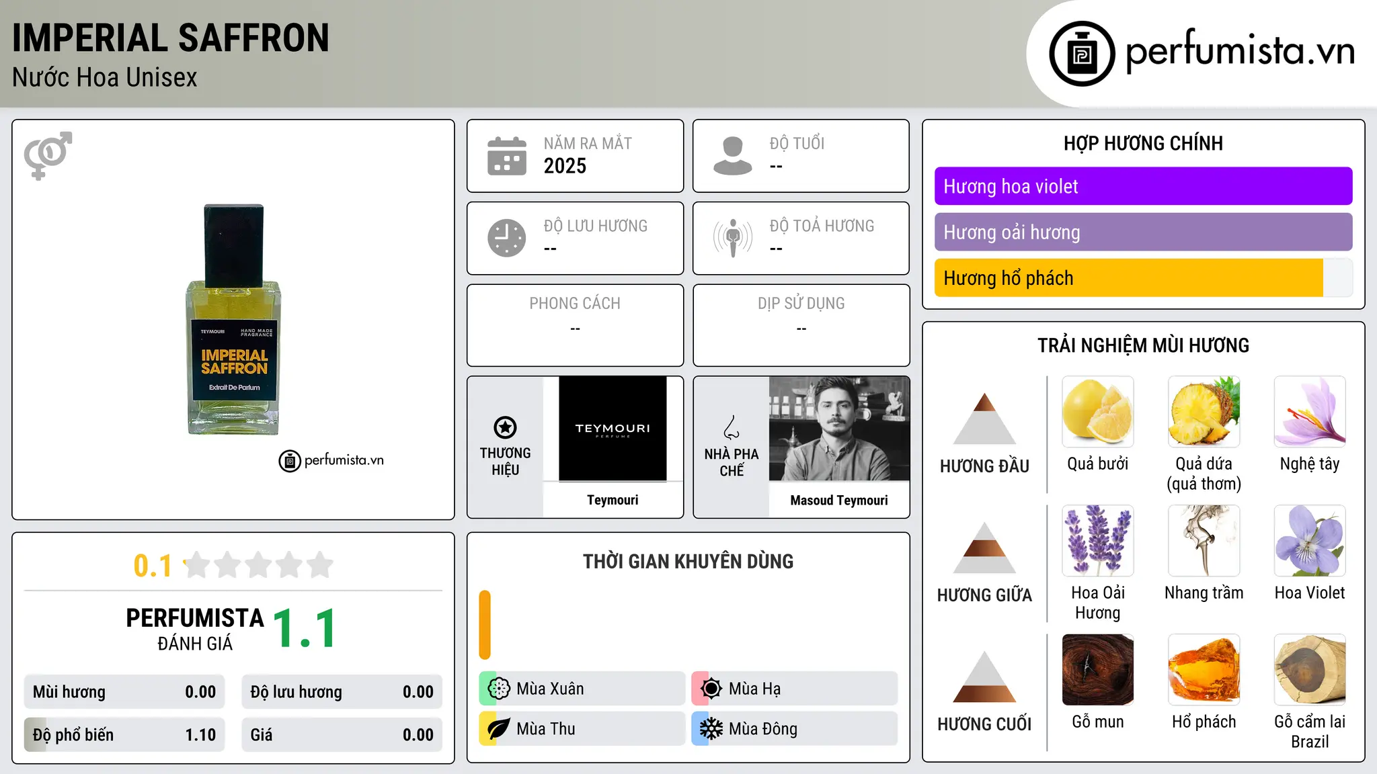
Task: Click the small perfumista.vn watermark logo under bottle
Action: [331, 461]
